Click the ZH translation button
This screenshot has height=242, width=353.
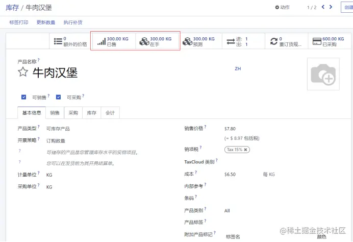click(238, 69)
